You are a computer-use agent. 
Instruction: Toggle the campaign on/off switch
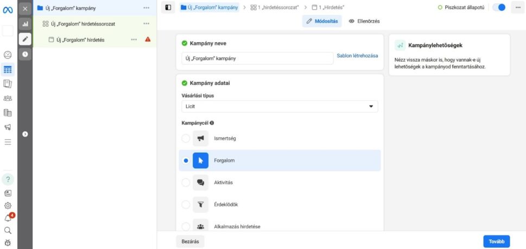(498, 8)
